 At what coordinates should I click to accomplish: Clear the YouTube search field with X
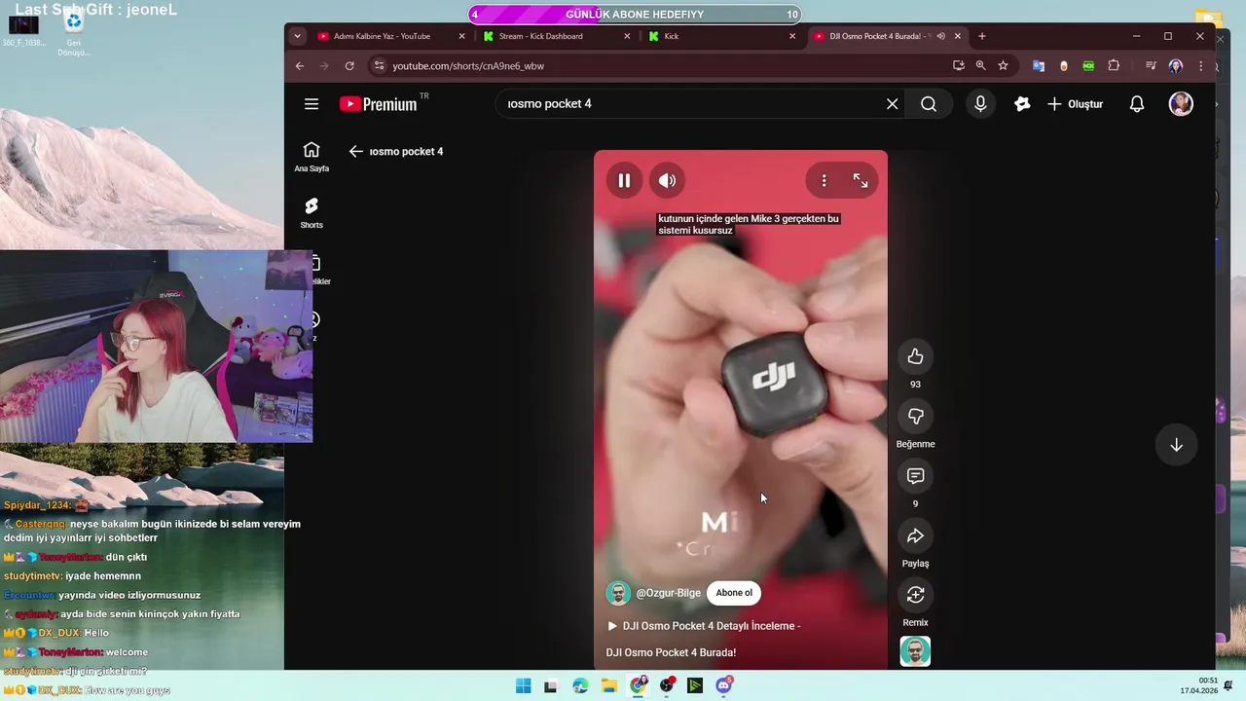pos(892,104)
